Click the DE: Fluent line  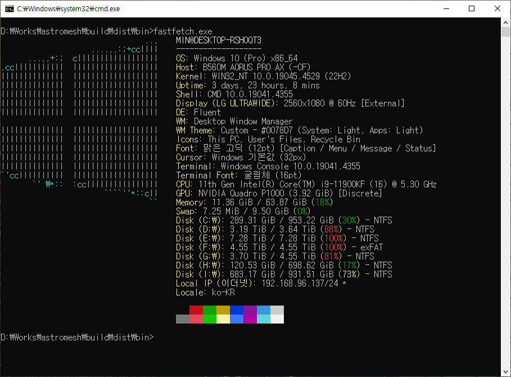(x=198, y=113)
